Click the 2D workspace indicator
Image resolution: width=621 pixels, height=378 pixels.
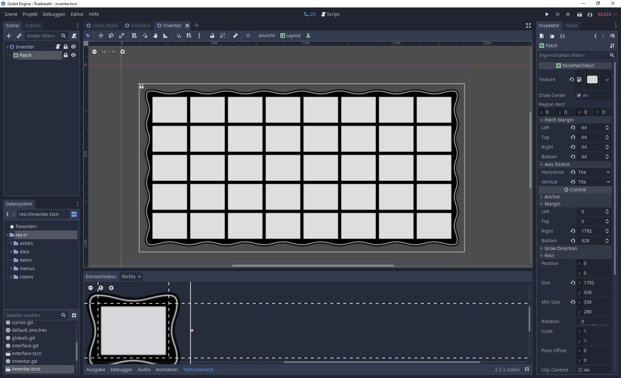[x=310, y=14]
